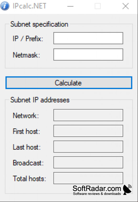Click the 'IP / Prefix:' label

point(28,39)
